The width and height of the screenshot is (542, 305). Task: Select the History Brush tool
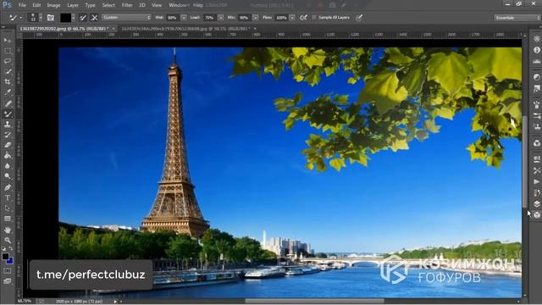(8, 135)
